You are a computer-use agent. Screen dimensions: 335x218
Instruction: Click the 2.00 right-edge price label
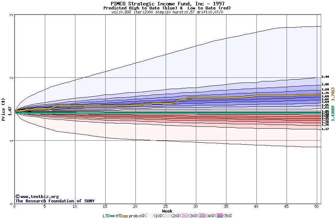[325, 77]
